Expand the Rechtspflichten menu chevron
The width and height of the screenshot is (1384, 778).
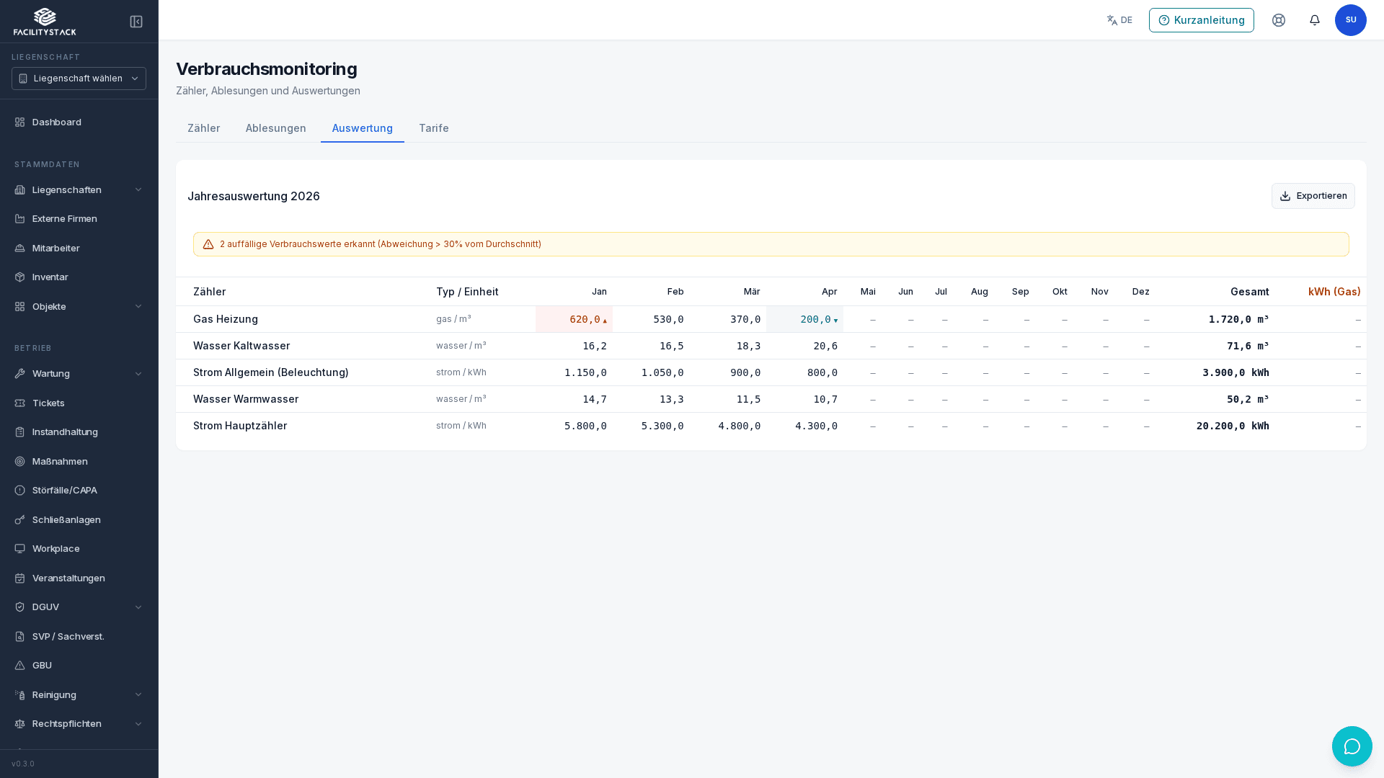(x=138, y=724)
